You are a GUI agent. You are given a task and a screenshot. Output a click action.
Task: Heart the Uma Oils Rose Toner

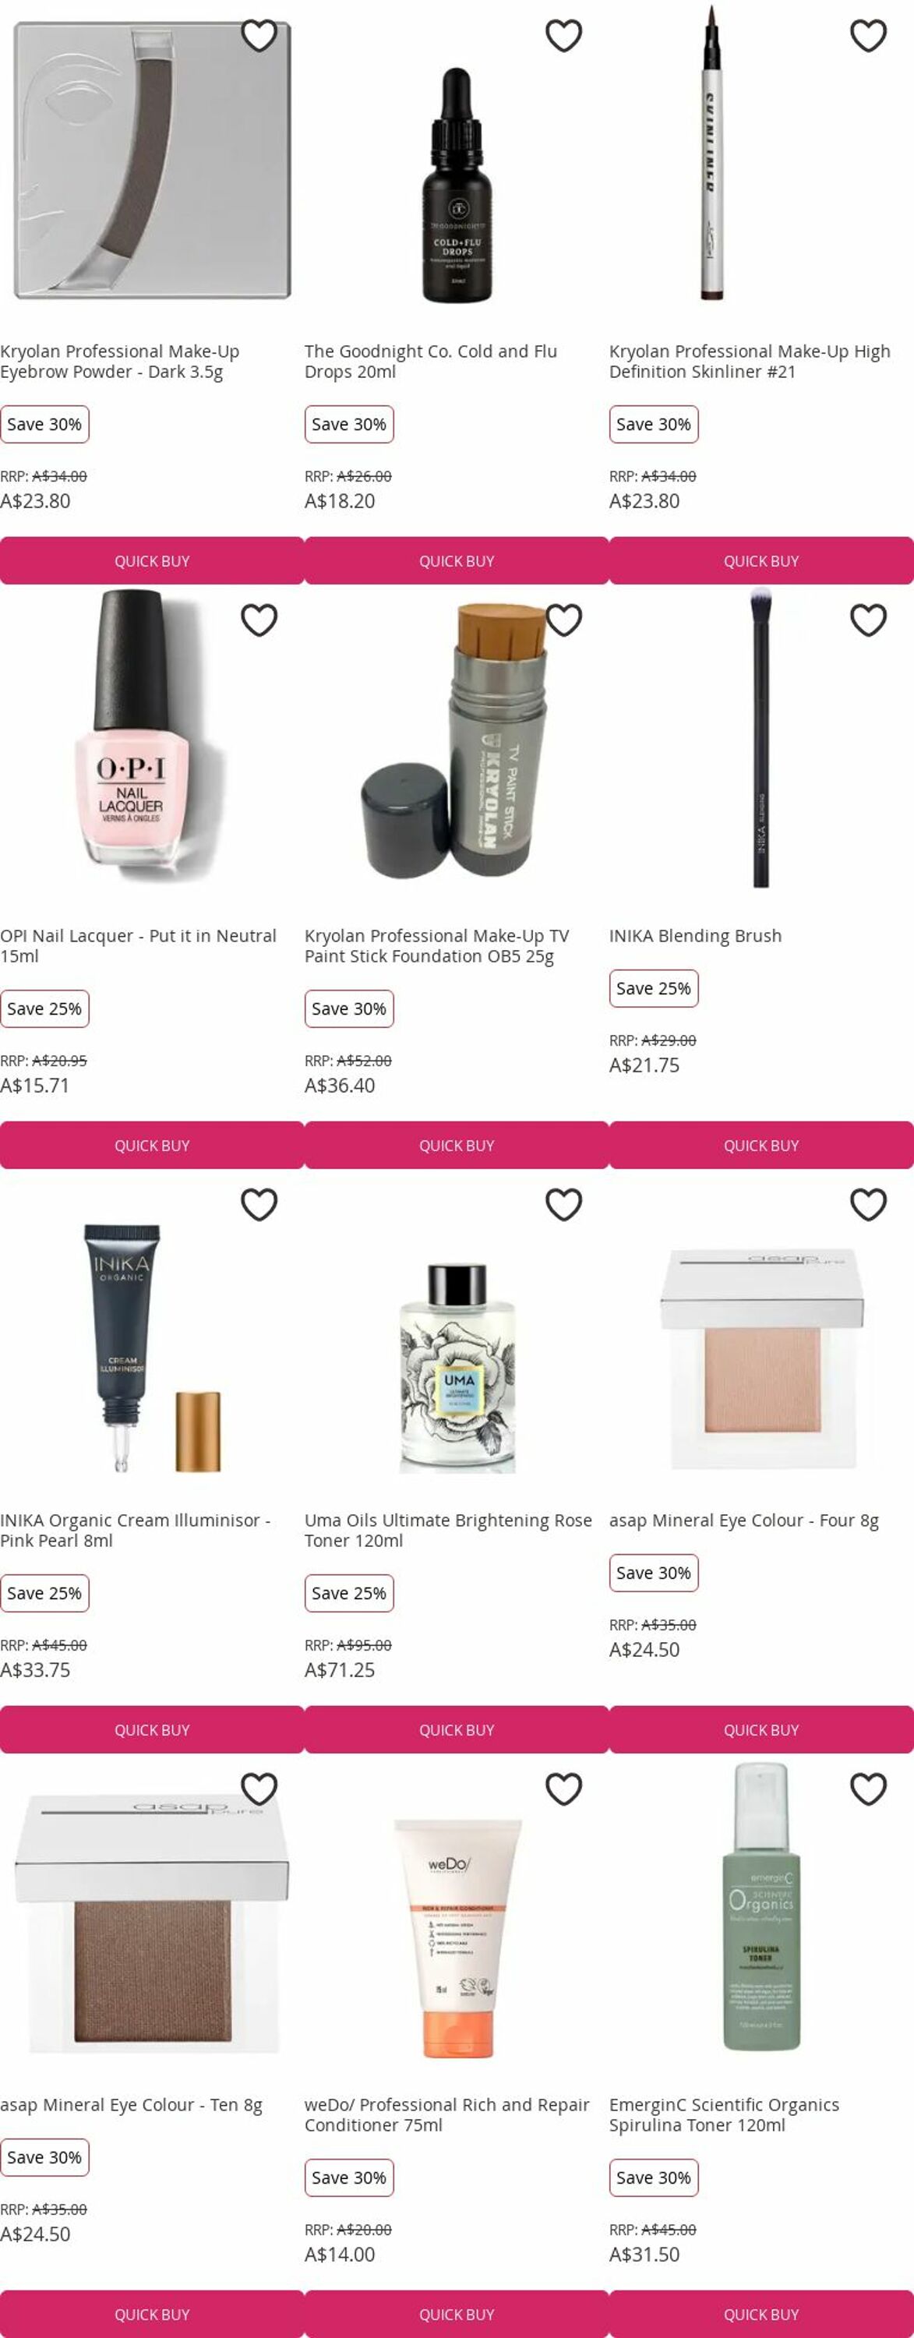[x=563, y=1204]
